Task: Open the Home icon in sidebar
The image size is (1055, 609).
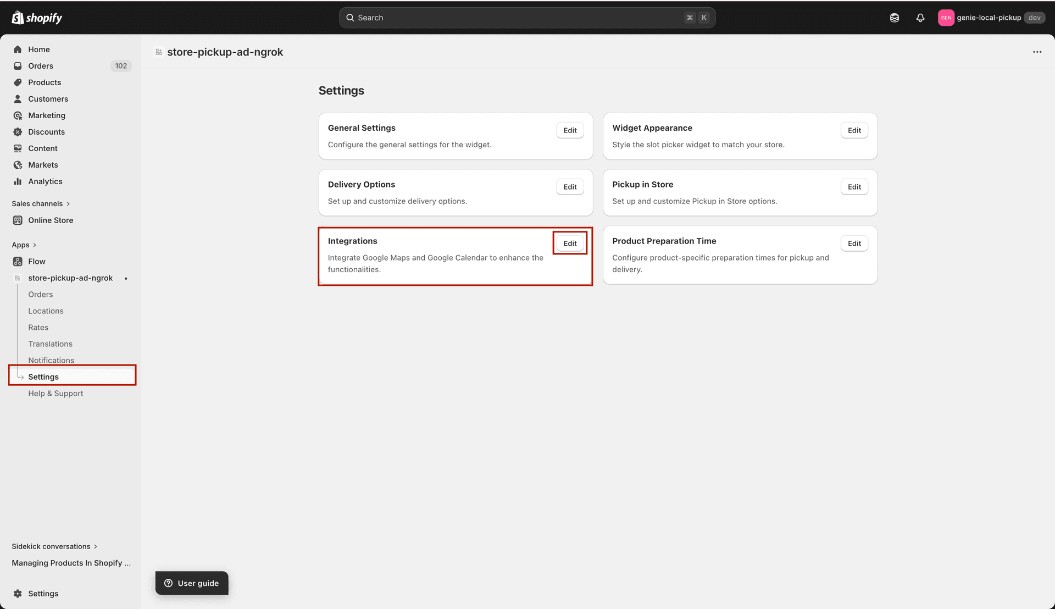Action: (18, 49)
